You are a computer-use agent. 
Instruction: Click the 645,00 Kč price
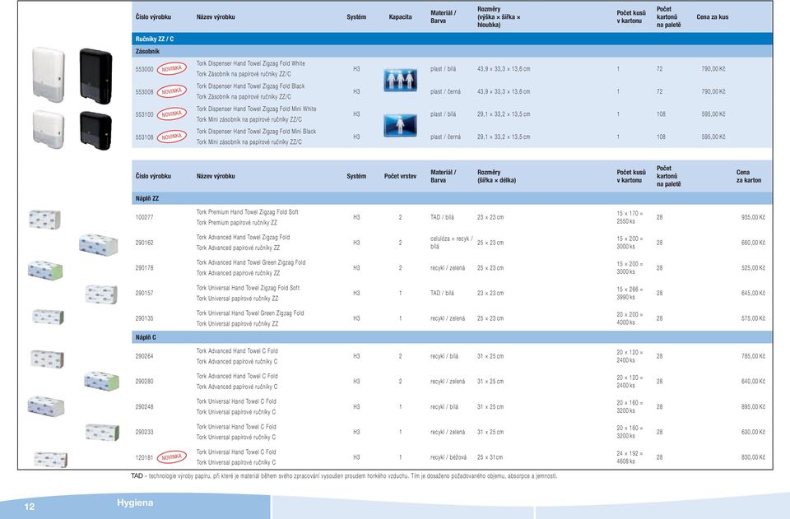[753, 293]
